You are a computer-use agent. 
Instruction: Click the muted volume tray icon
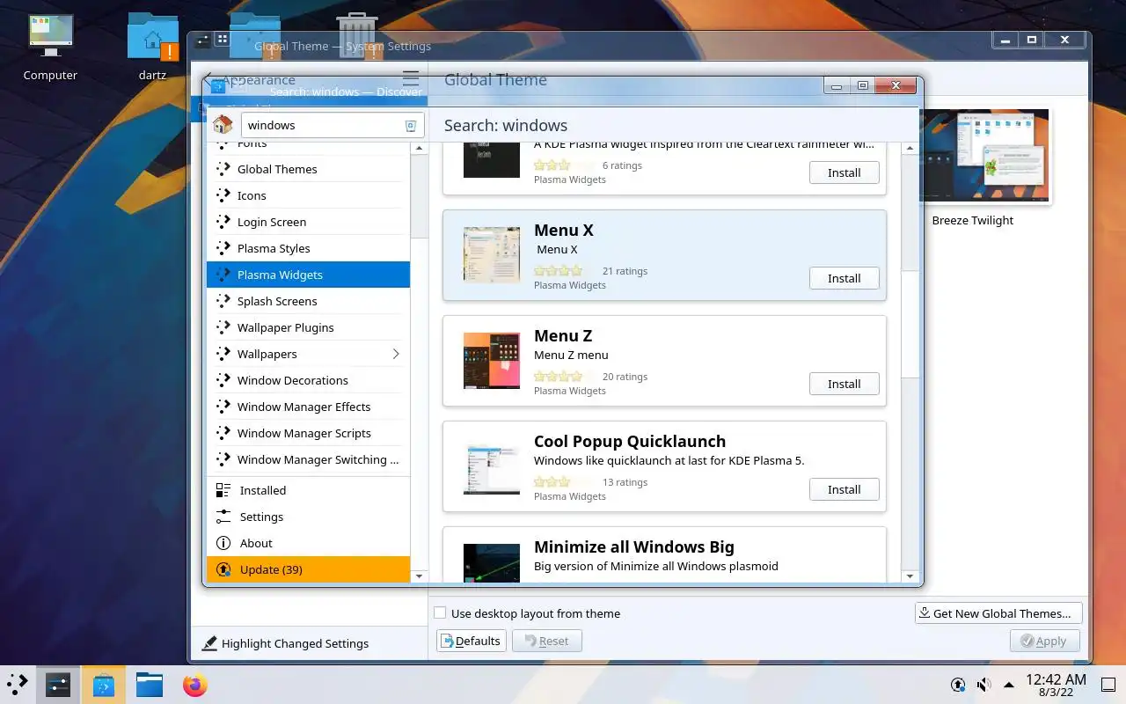983,684
